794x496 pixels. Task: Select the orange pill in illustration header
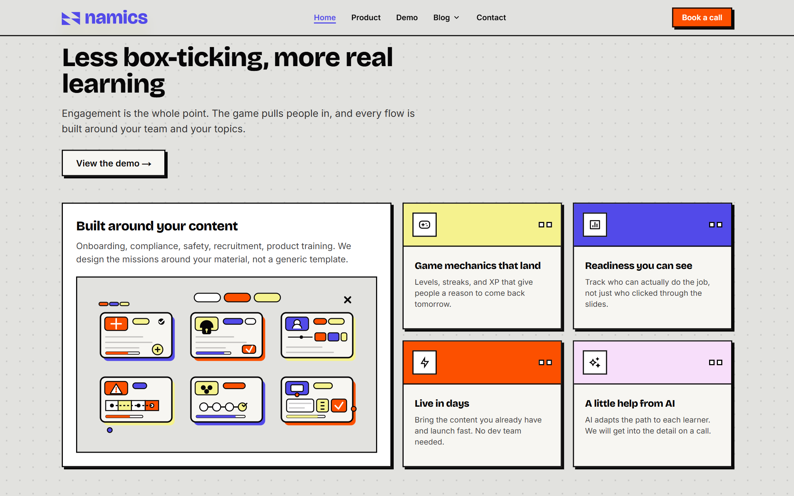click(237, 298)
